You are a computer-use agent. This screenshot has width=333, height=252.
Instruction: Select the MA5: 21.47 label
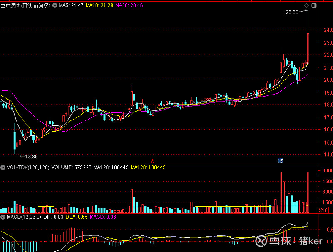(x=71, y=5)
